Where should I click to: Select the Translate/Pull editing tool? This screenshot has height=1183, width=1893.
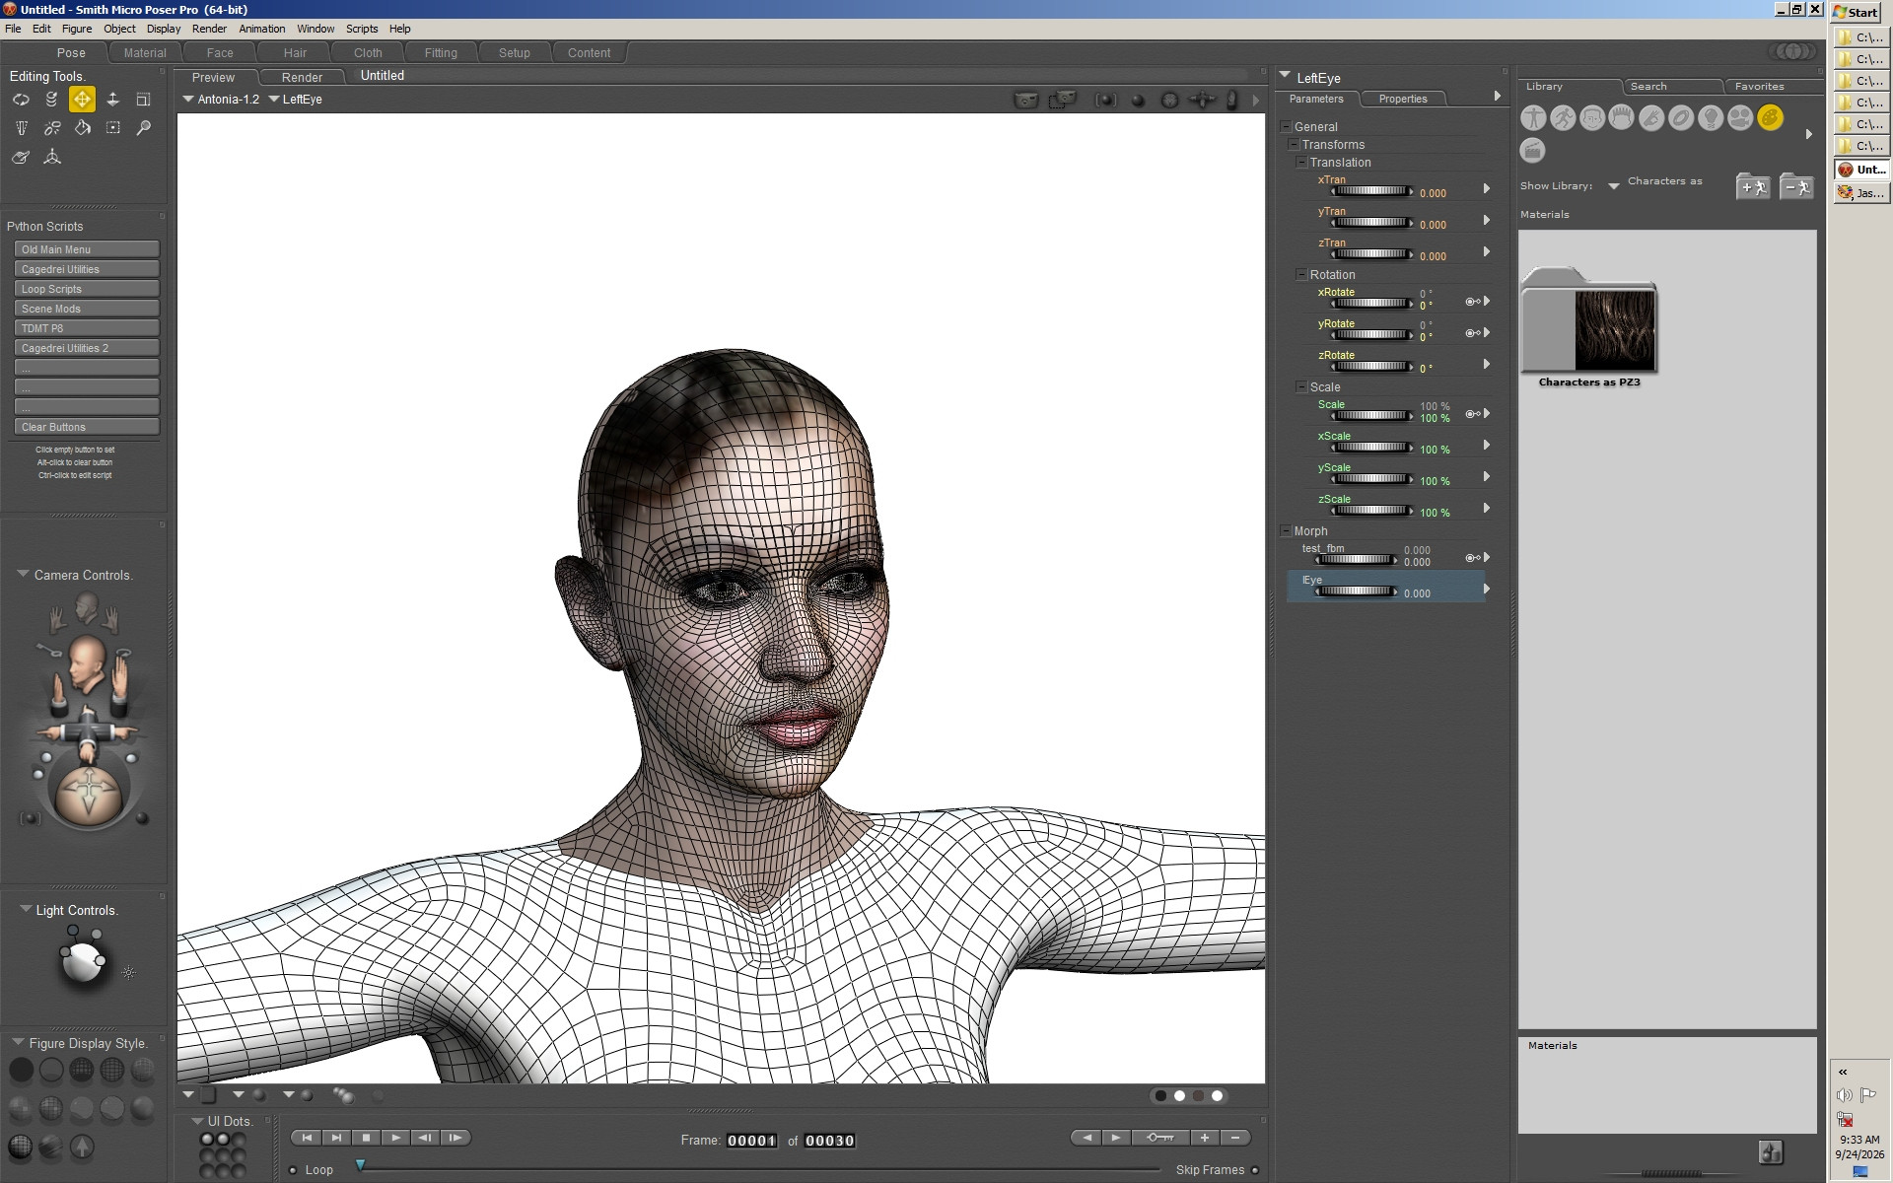pos(82,100)
